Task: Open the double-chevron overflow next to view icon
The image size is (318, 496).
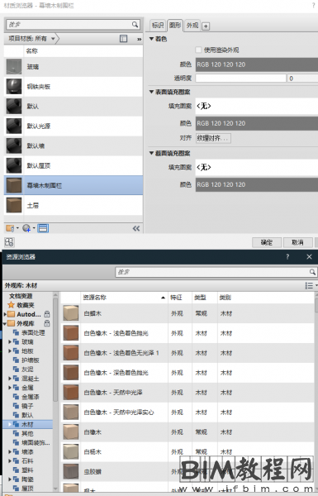Action: 139,39
